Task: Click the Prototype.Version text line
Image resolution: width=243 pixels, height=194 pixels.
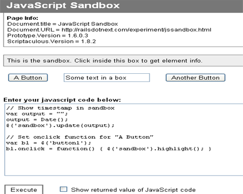Action: [x=48, y=35]
